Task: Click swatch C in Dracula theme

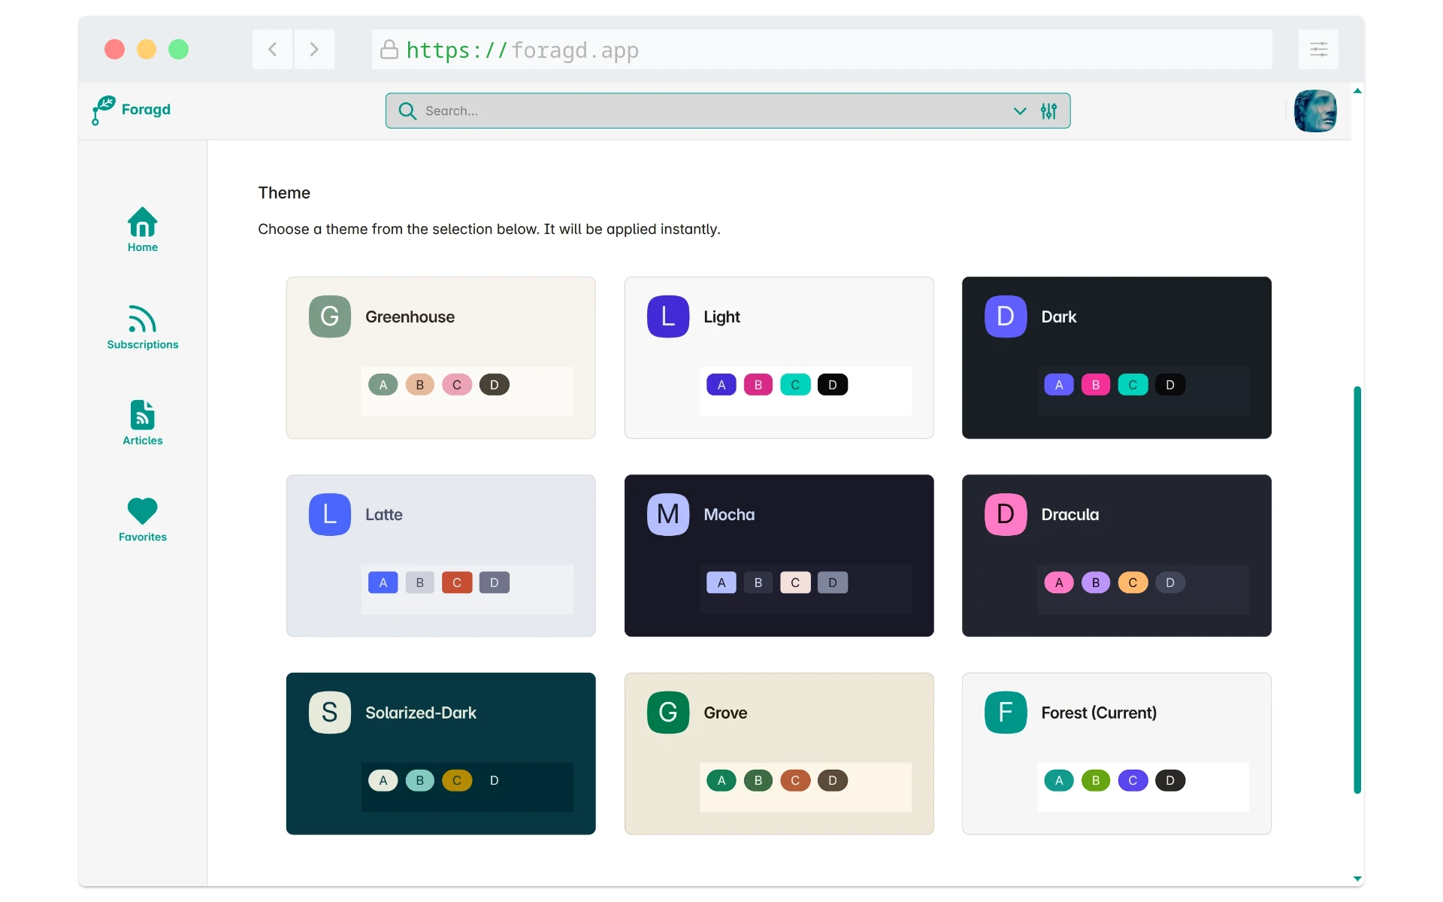Action: pyautogui.click(x=1133, y=583)
